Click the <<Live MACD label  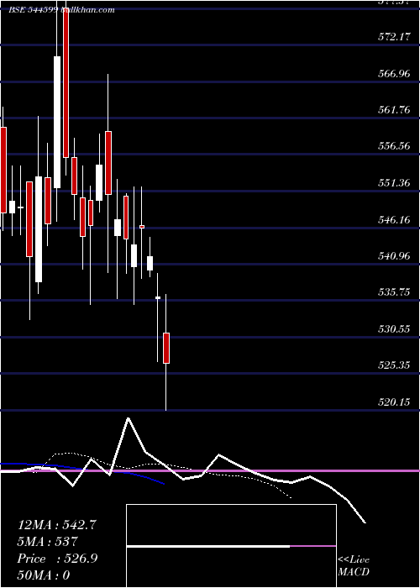pyautogui.click(x=354, y=566)
